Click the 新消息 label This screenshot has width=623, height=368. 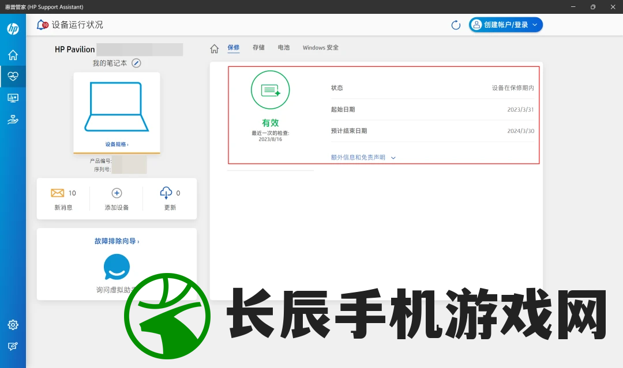click(x=63, y=207)
